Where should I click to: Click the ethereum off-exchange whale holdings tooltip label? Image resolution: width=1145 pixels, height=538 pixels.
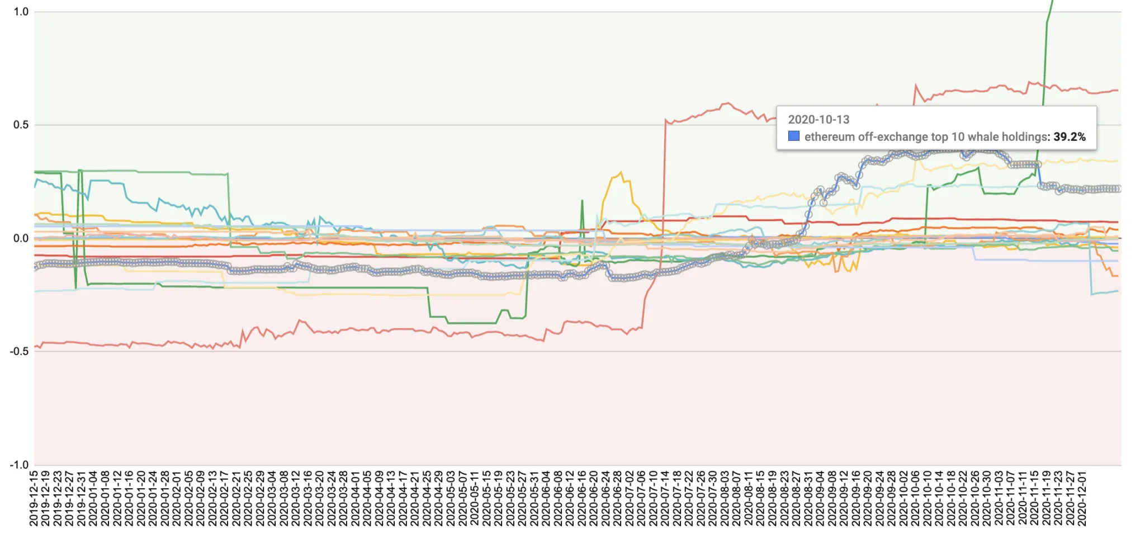pos(926,137)
